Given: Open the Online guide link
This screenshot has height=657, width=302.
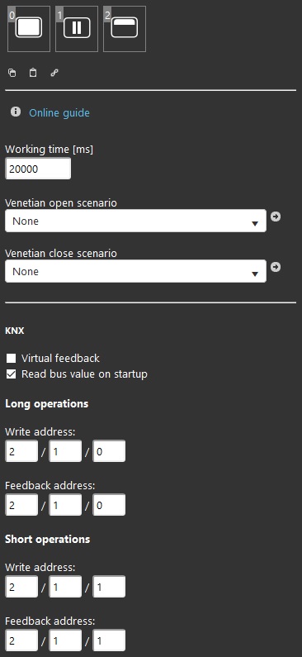Looking at the screenshot, I should coord(59,112).
